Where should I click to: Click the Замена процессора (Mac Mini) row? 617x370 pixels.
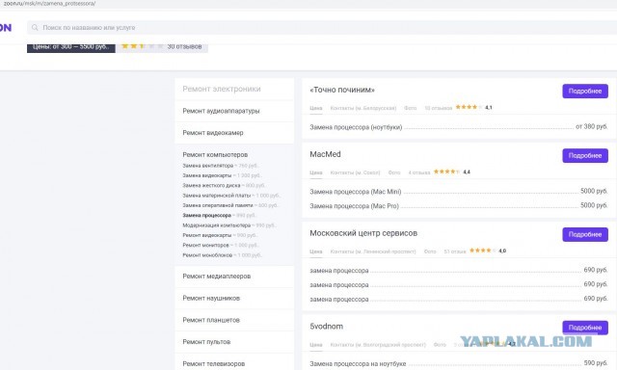pos(459,192)
